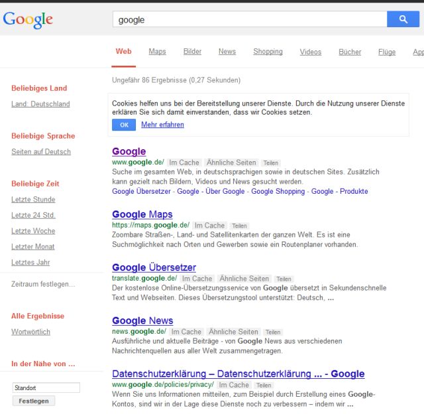Filter to 'Seiten auf Deutsch'
This screenshot has height=414, width=424.
(x=41, y=152)
